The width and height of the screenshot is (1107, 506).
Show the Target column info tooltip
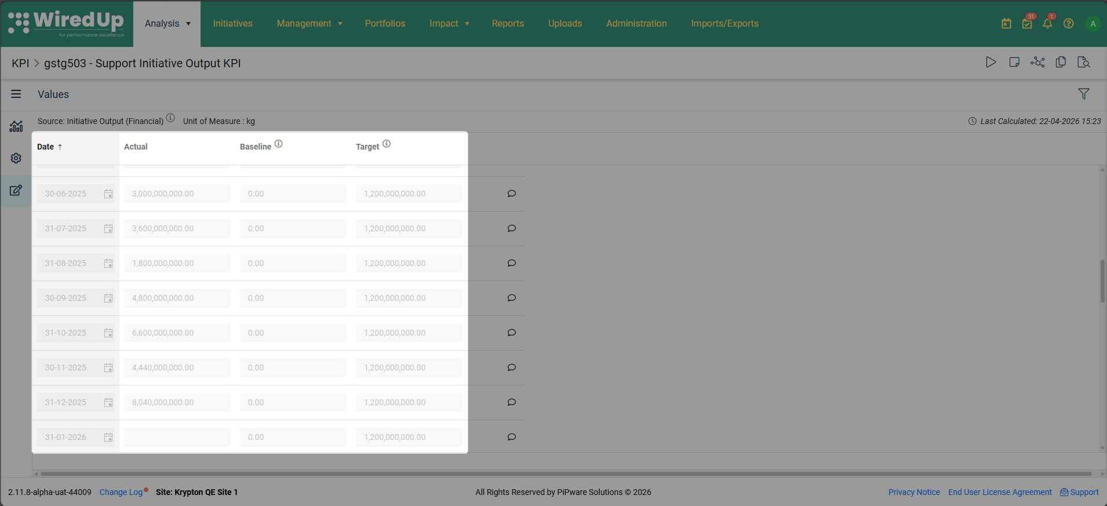[387, 144]
